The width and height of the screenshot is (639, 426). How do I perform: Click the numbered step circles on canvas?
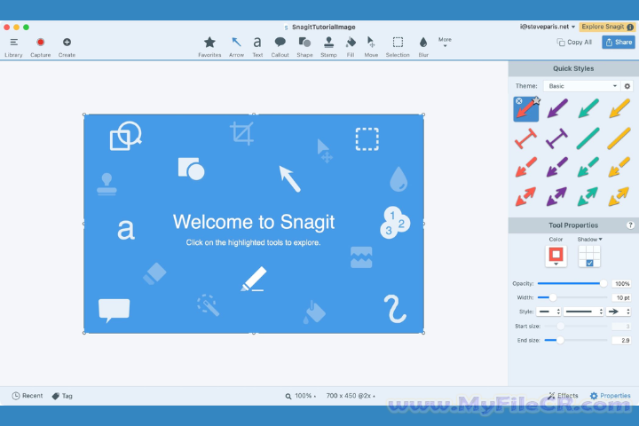[x=395, y=222]
